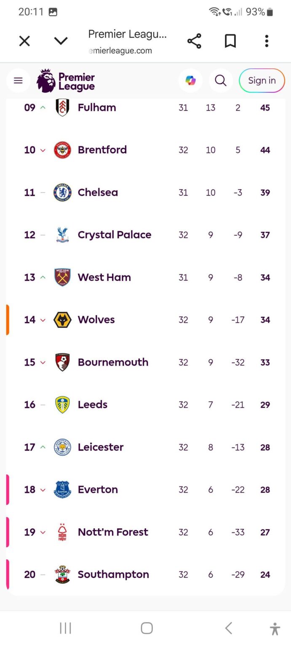
Task: Bookmark the current page
Action: coord(230,41)
